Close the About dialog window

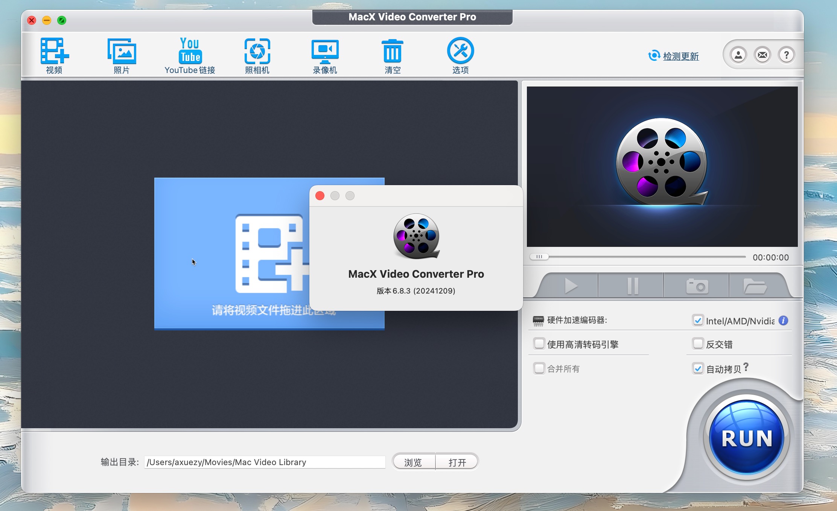[320, 196]
